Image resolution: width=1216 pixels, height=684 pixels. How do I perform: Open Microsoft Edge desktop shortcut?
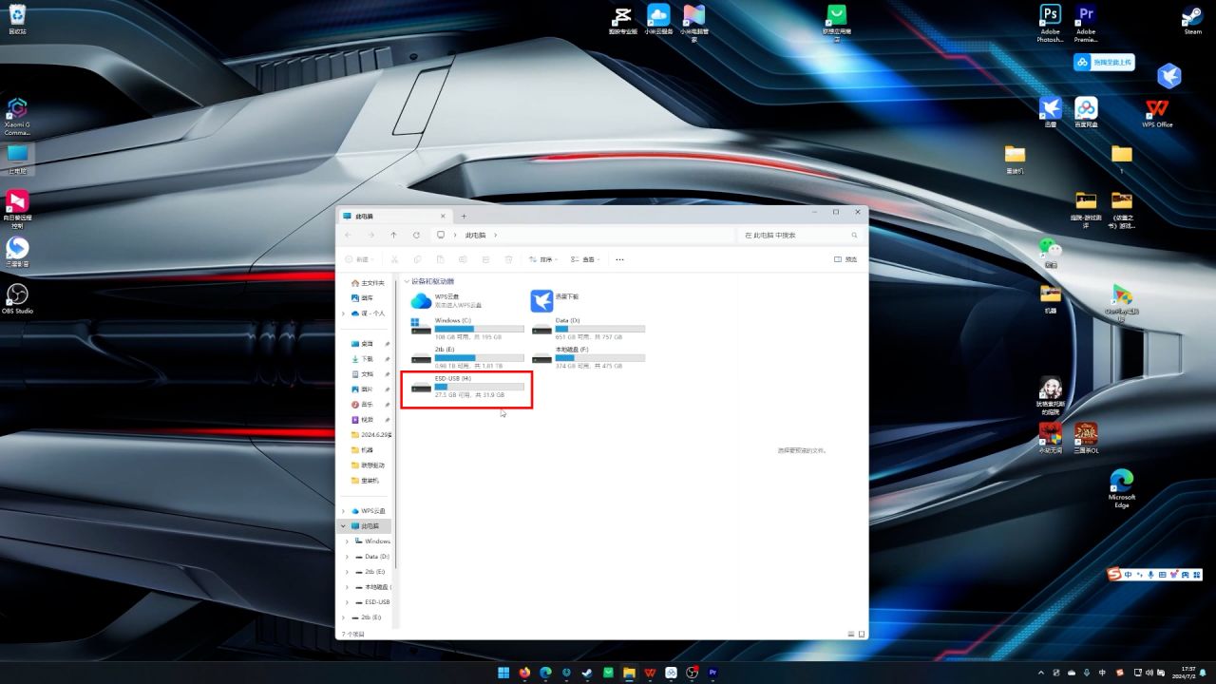(1122, 488)
